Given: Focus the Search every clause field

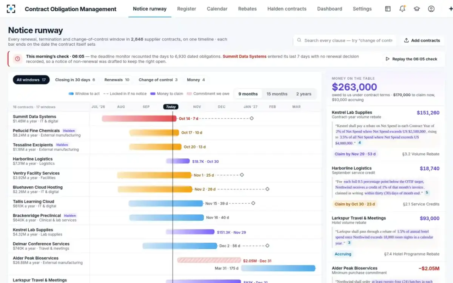Looking at the screenshot, I should 345,40.
